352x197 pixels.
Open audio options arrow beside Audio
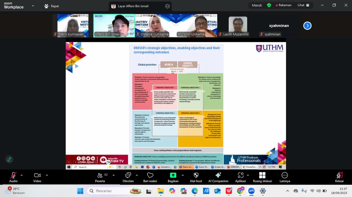pyautogui.click(x=21, y=175)
